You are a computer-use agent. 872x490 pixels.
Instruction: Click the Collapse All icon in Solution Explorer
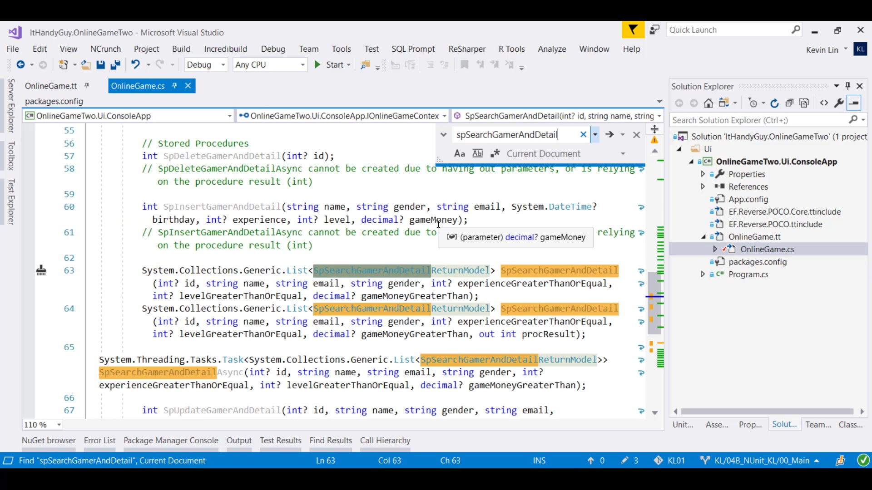pyautogui.click(x=789, y=103)
